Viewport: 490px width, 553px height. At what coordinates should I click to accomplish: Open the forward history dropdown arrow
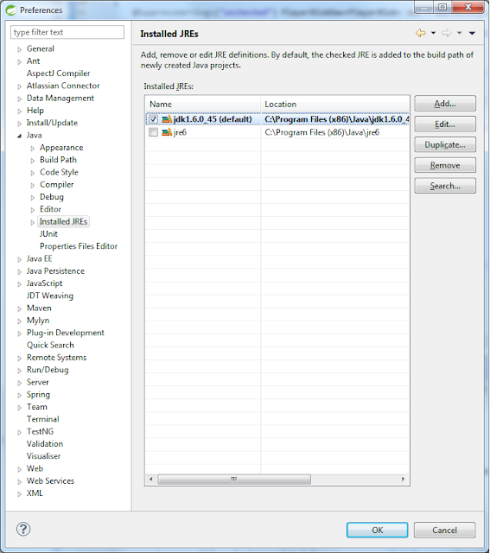click(459, 33)
